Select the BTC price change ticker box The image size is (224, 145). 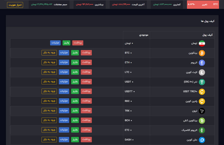(x=203, y=5)
